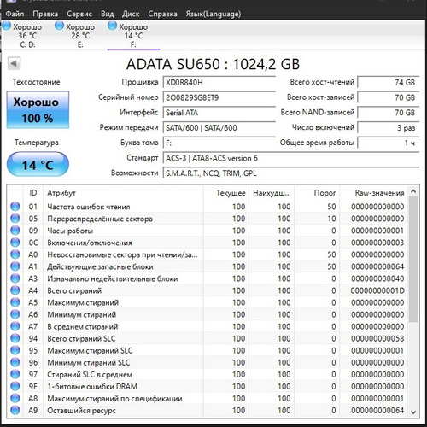Click the host reads value 74 GB
Screen dimensions: 427x427
click(389, 83)
